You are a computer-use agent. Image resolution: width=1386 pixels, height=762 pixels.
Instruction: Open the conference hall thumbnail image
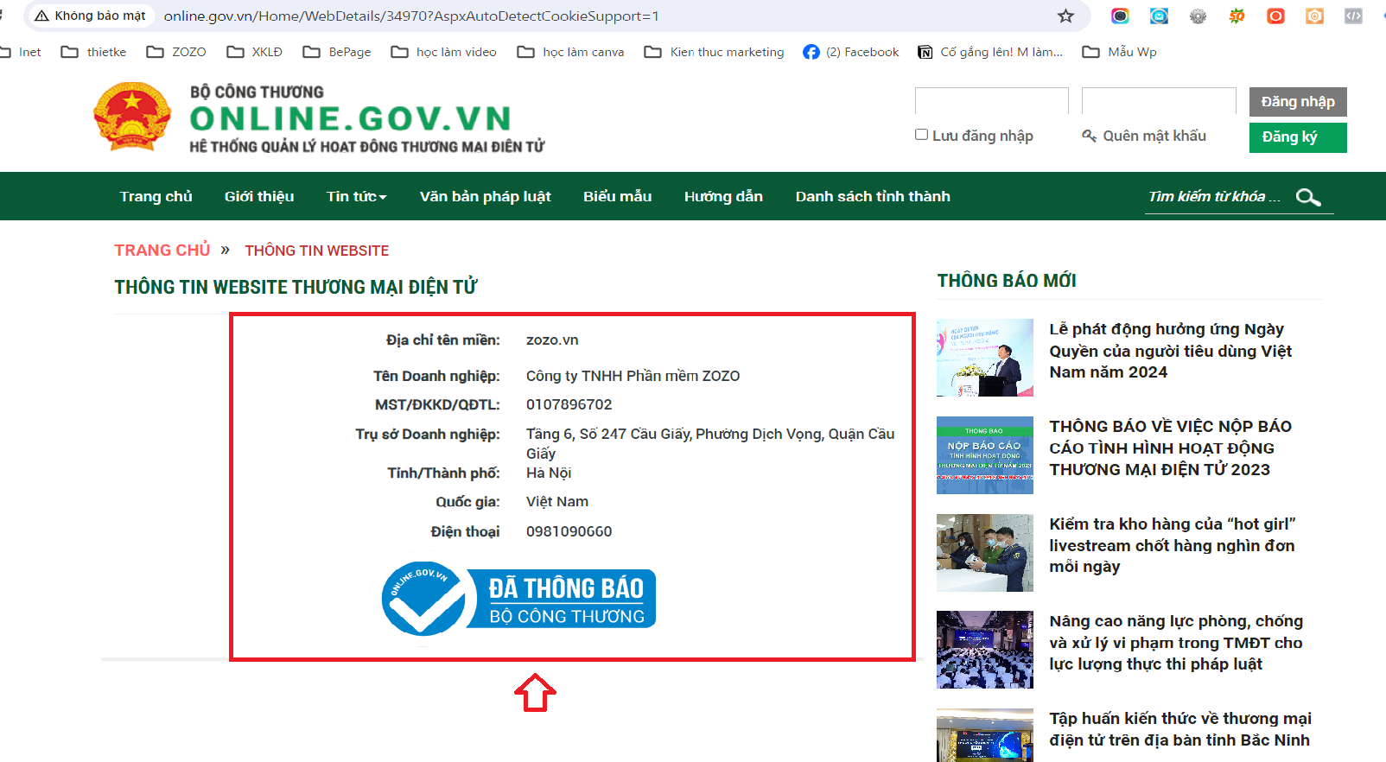(985, 650)
